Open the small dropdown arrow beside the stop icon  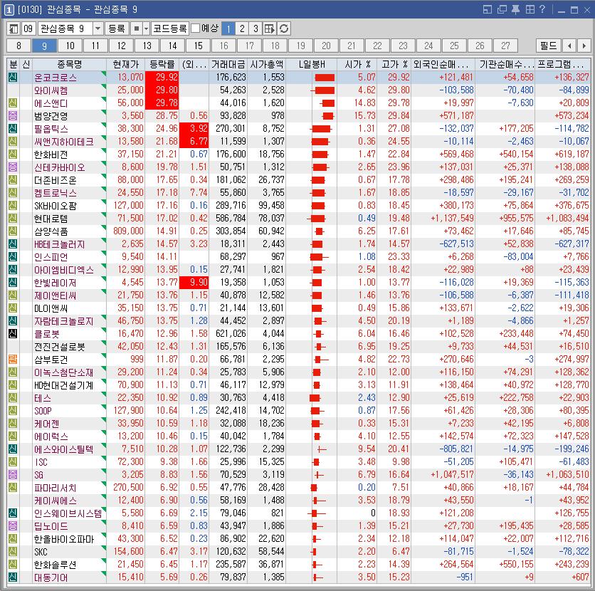click(x=146, y=28)
